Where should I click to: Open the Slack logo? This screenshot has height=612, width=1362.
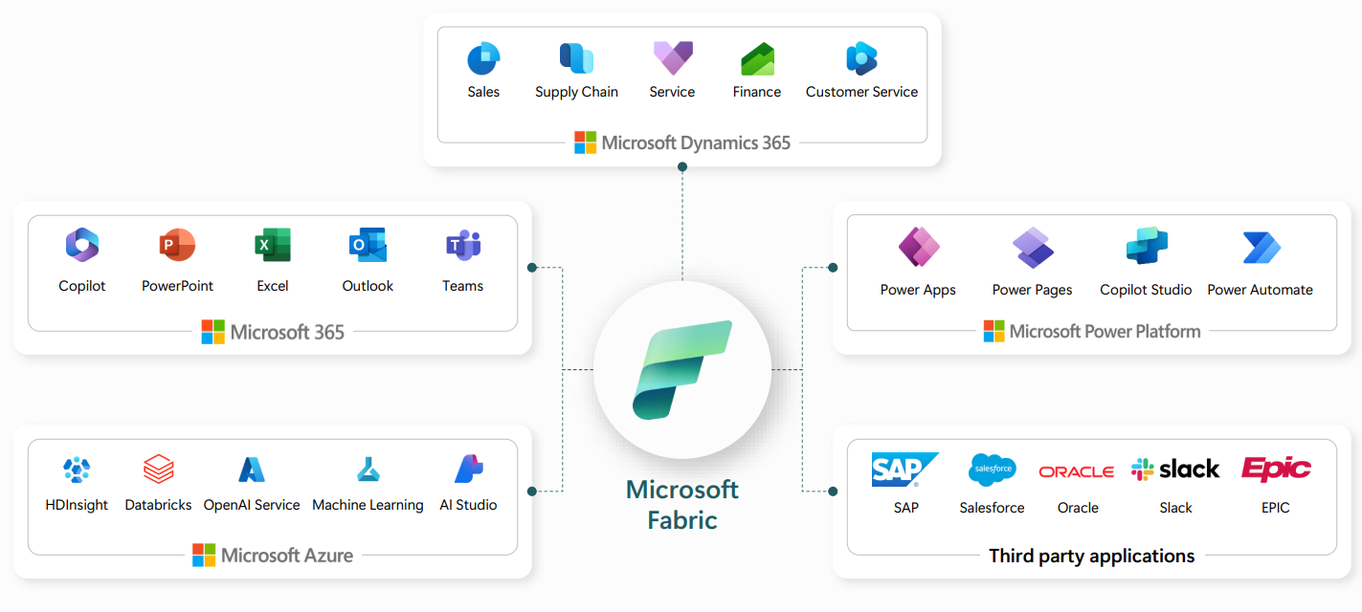pos(1175,470)
